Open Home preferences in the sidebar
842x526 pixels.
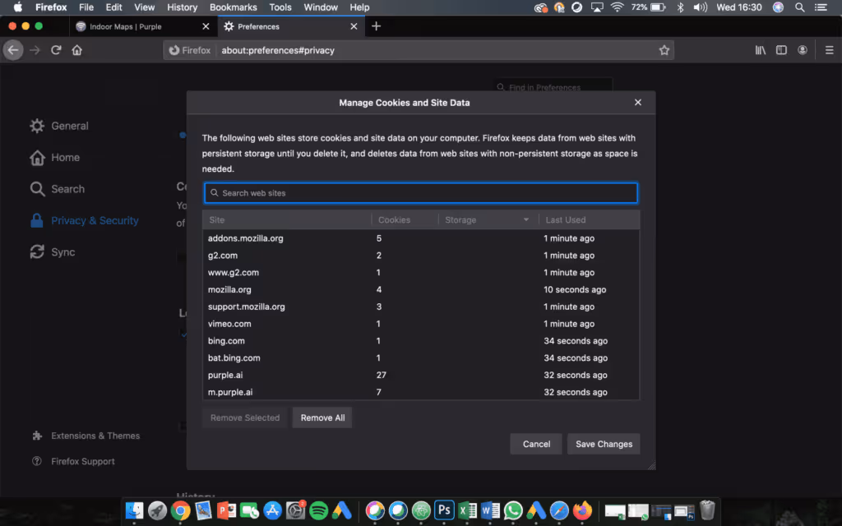point(55,157)
